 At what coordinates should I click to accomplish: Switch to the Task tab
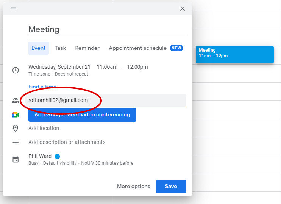pyautogui.click(x=60, y=48)
